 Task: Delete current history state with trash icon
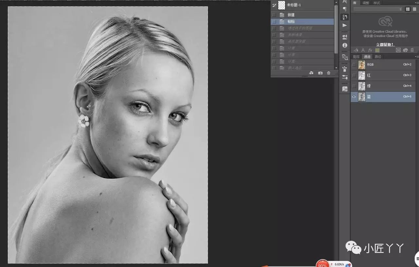tap(329, 73)
